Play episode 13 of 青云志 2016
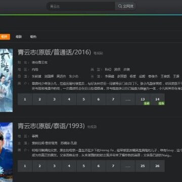The image size is (182, 182). (143, 99)
